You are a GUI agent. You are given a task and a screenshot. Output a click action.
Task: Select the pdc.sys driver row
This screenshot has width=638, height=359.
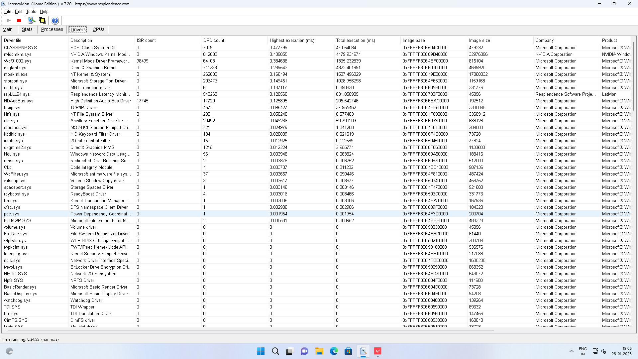tap(316, 214)
